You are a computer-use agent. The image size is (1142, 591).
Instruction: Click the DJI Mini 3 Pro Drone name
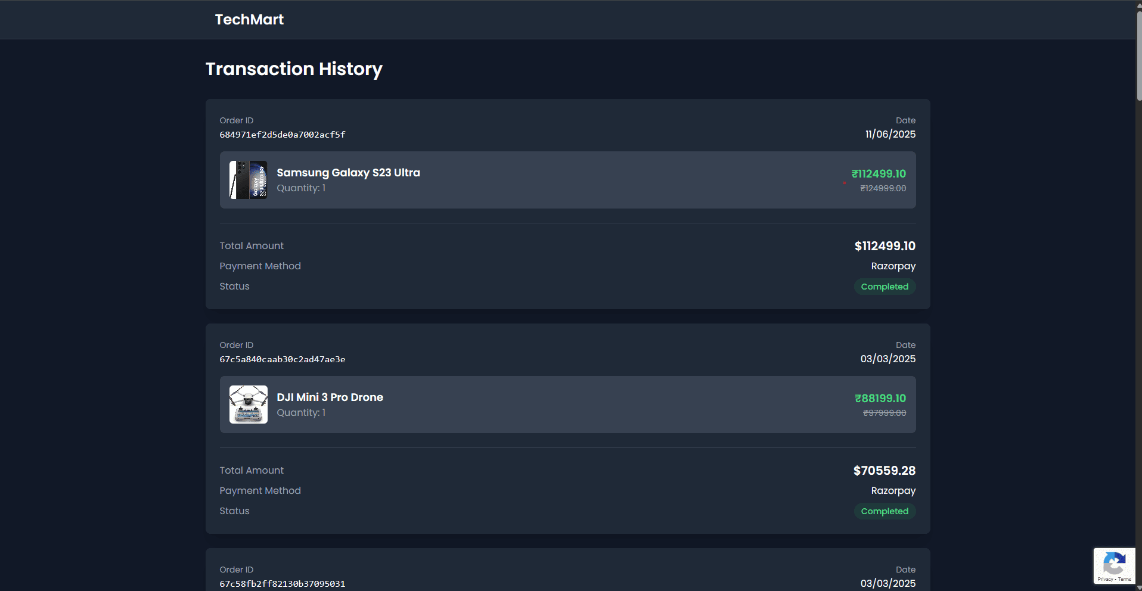[330, 397]
